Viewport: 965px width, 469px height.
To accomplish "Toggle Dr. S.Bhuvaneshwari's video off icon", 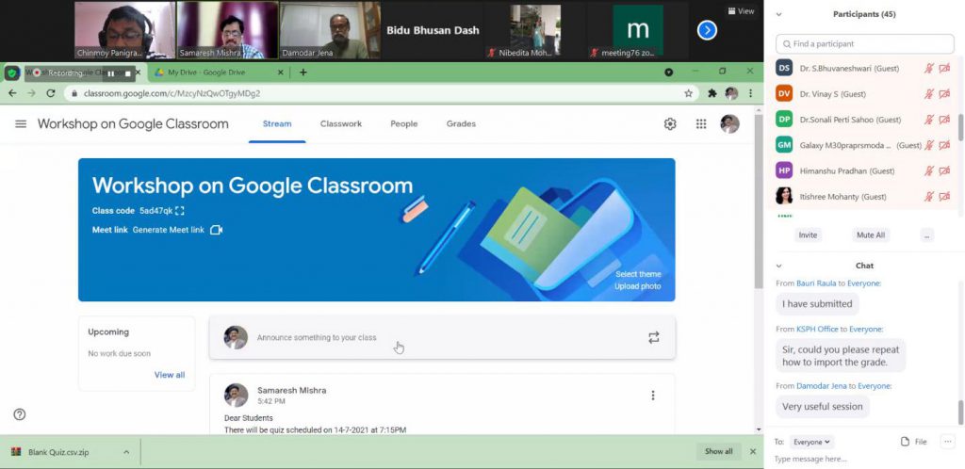I will (944, 68).
